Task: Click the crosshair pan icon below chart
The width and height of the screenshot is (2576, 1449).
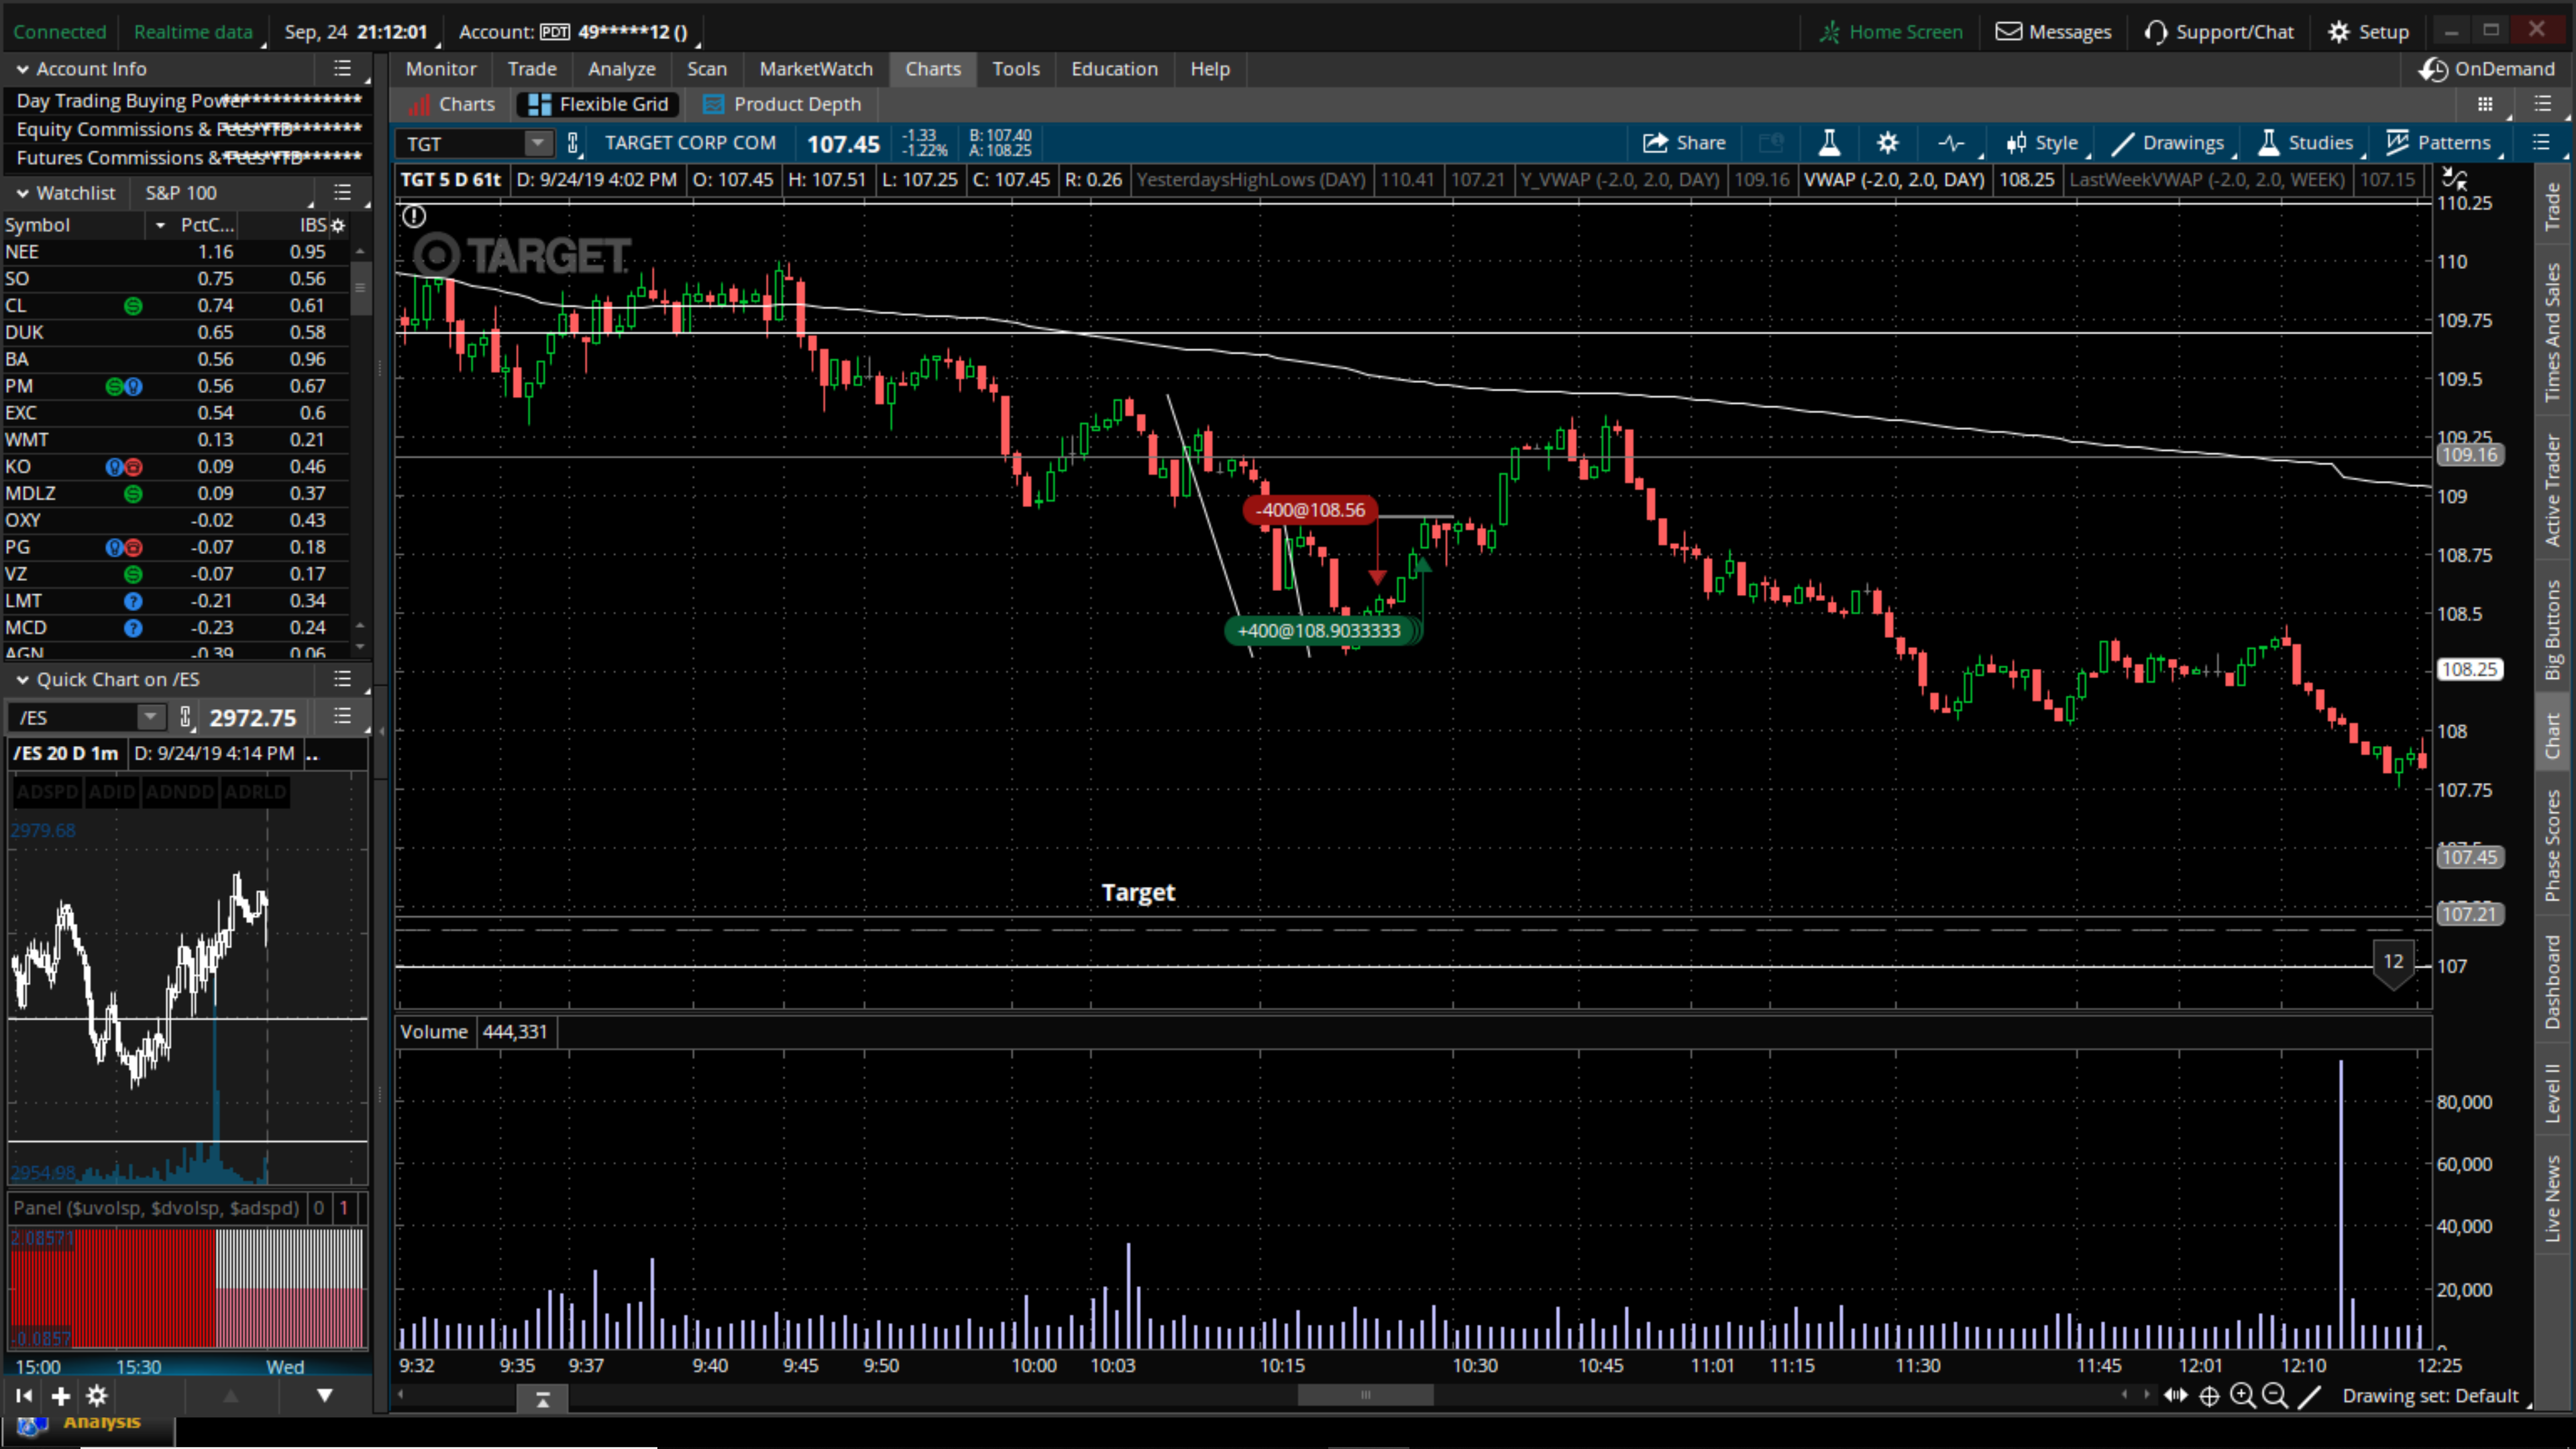Action: (x=2209, y=1396)
